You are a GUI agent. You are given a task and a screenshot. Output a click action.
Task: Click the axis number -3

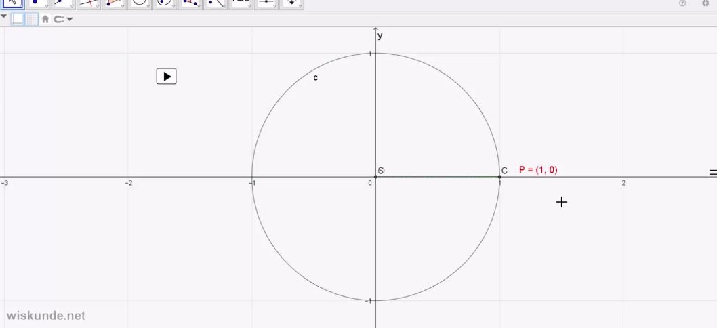(5, 183)
